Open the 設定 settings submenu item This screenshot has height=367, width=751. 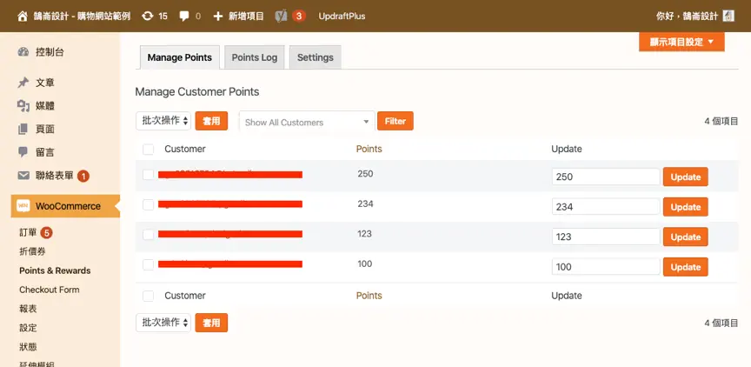pyautogui.click(x=29, y=328)
